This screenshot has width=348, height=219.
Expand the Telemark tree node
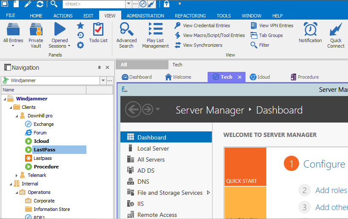17,175
